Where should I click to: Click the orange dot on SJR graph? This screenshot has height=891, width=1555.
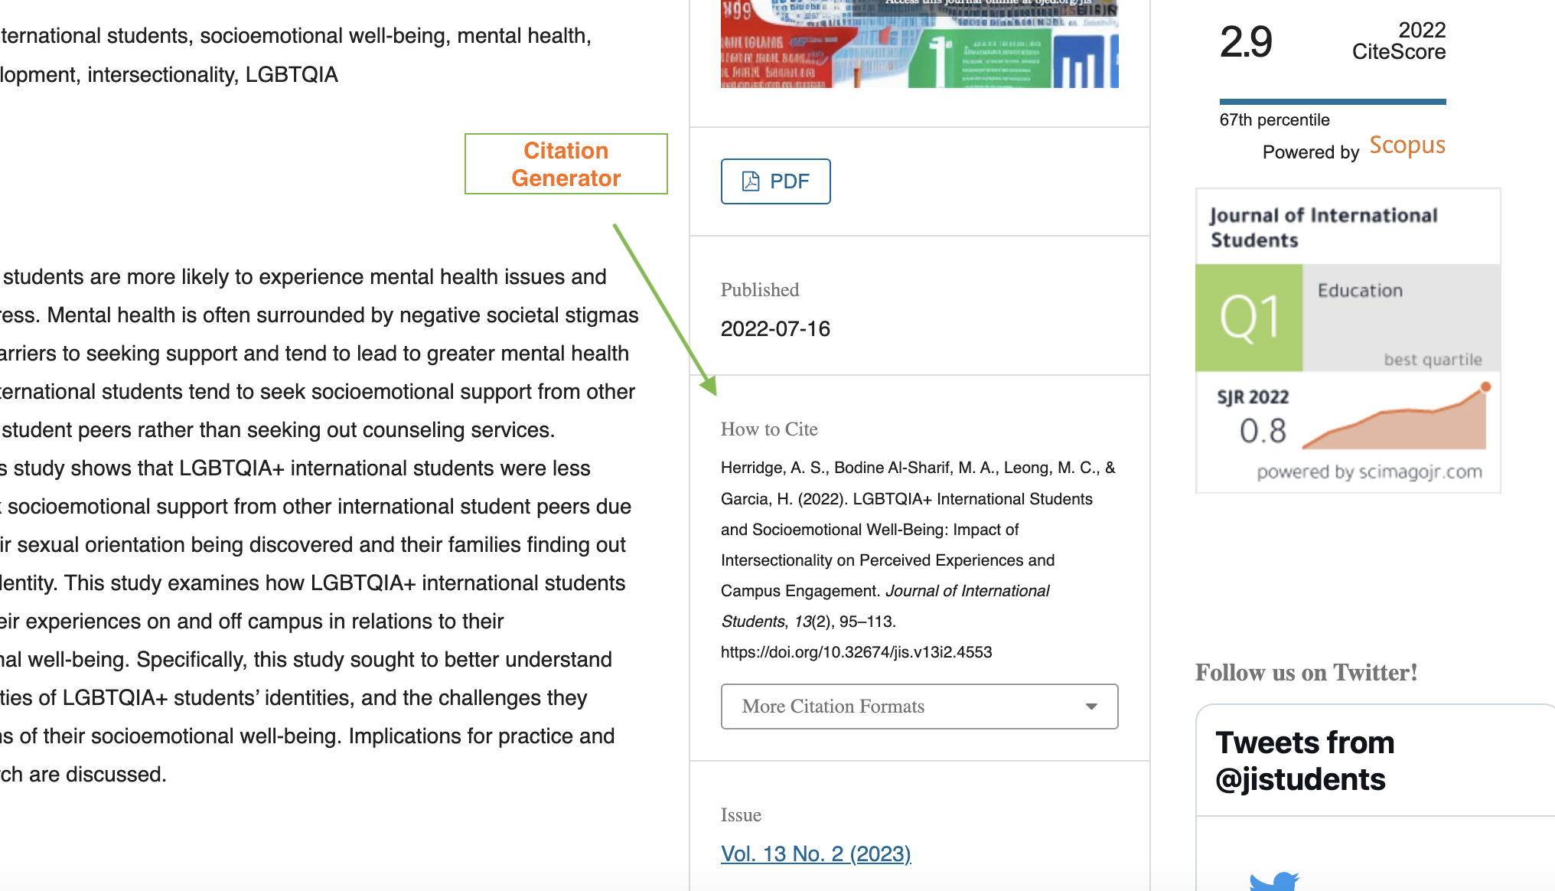point(1485,387)
